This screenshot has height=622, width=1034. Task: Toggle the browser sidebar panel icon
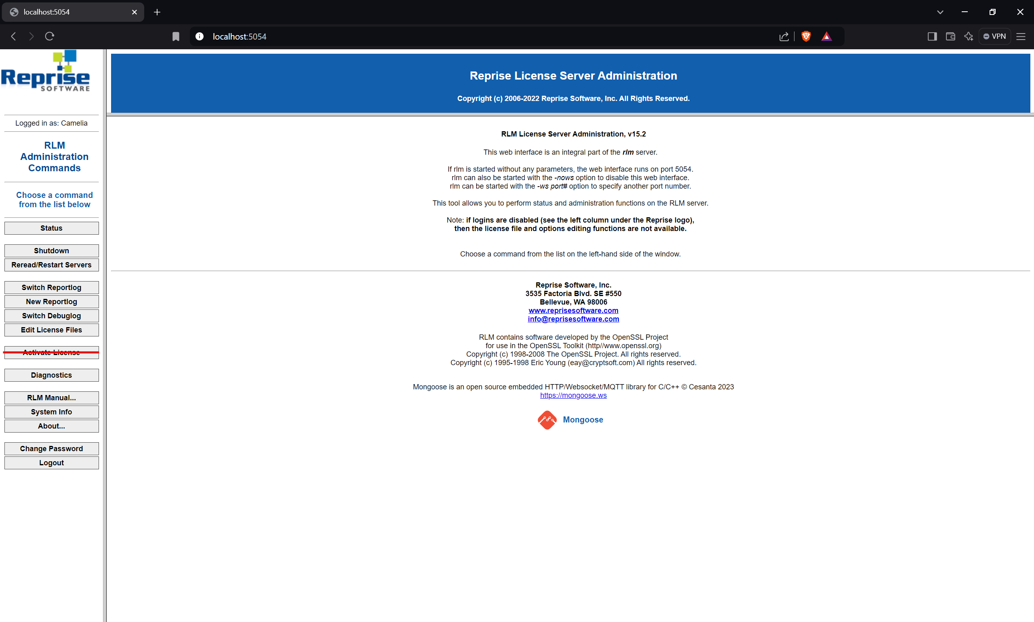(x=932, y=36)
